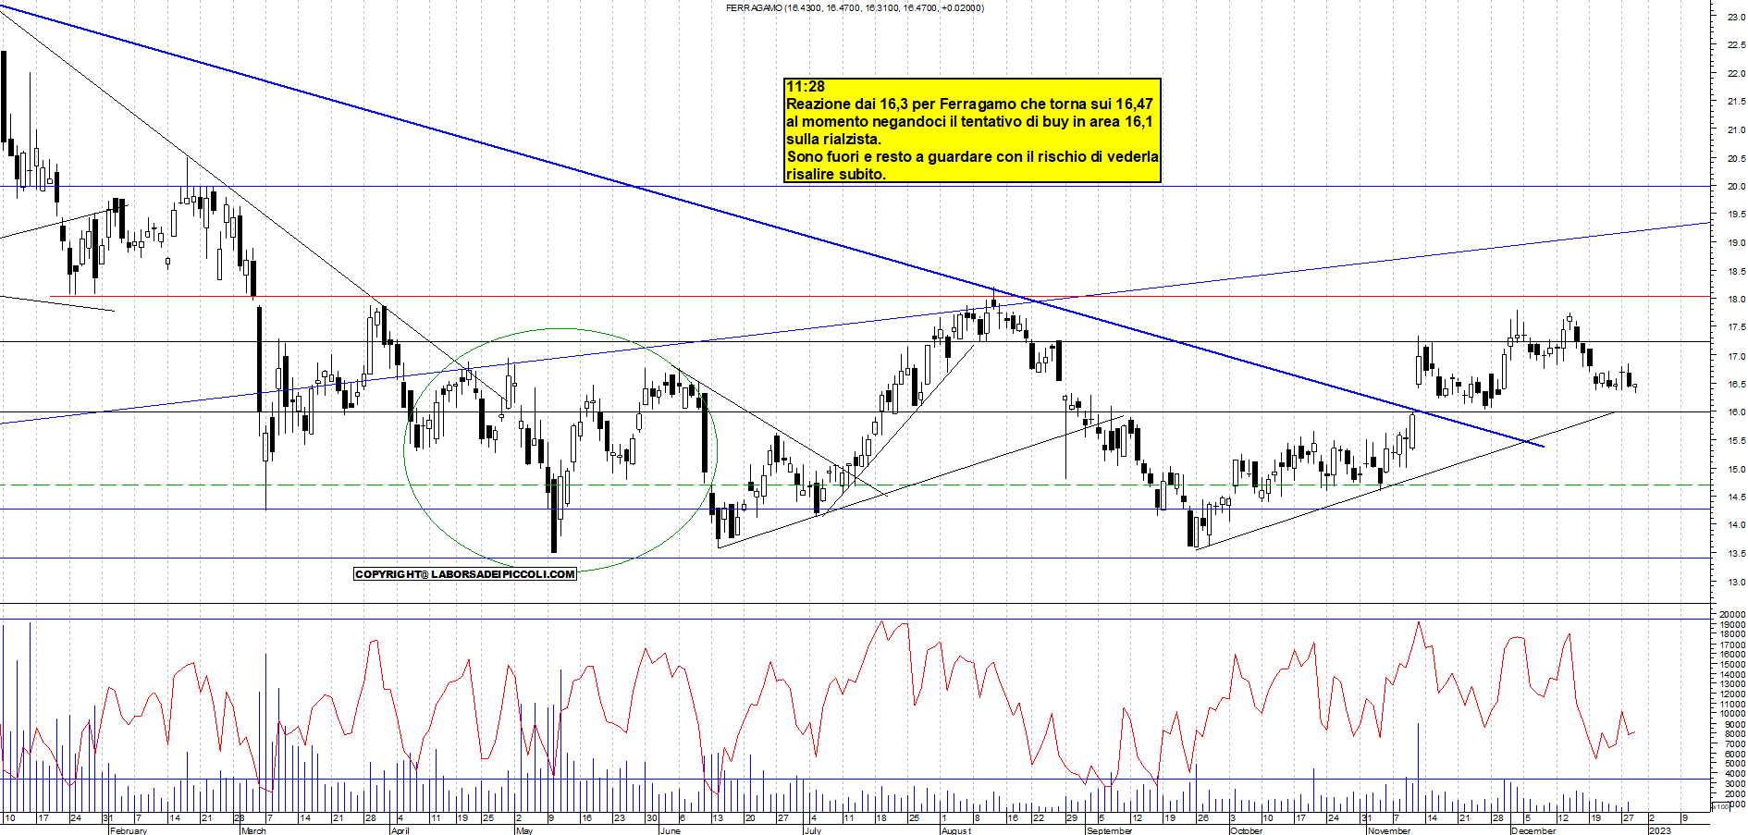Viewport: 1748px width, 835px height.
Task: Click the x100 volume multiplier label
Action: point(1721,806)
